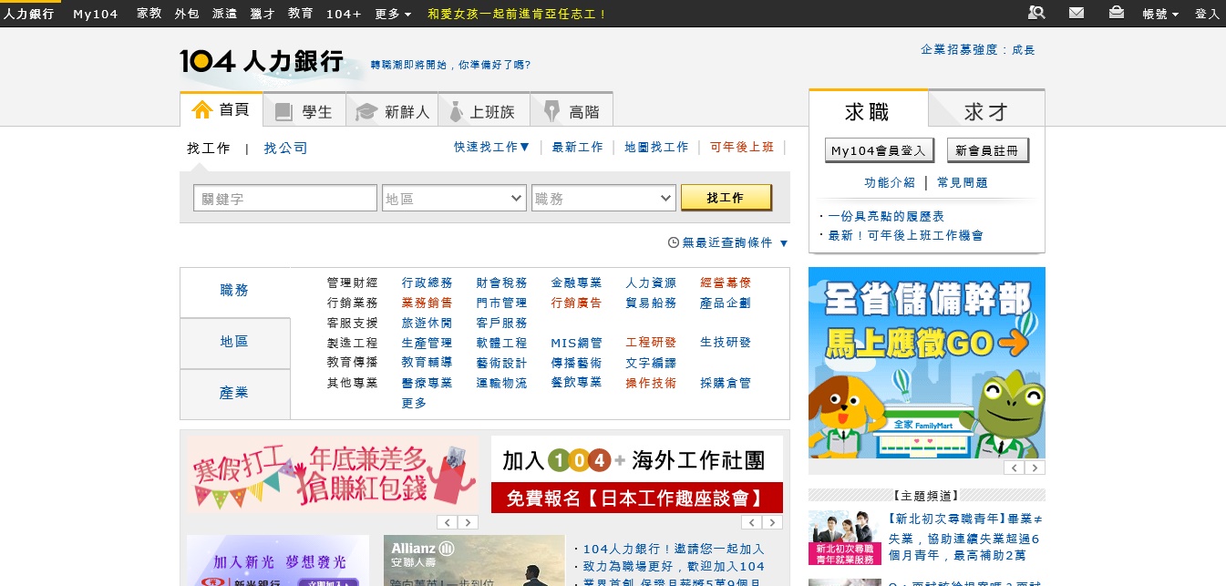Image resolution: width=1226 pixels, height=586 pixels.
Task: Click the 高階 tab icon
Action: click(x=550, y=109)
